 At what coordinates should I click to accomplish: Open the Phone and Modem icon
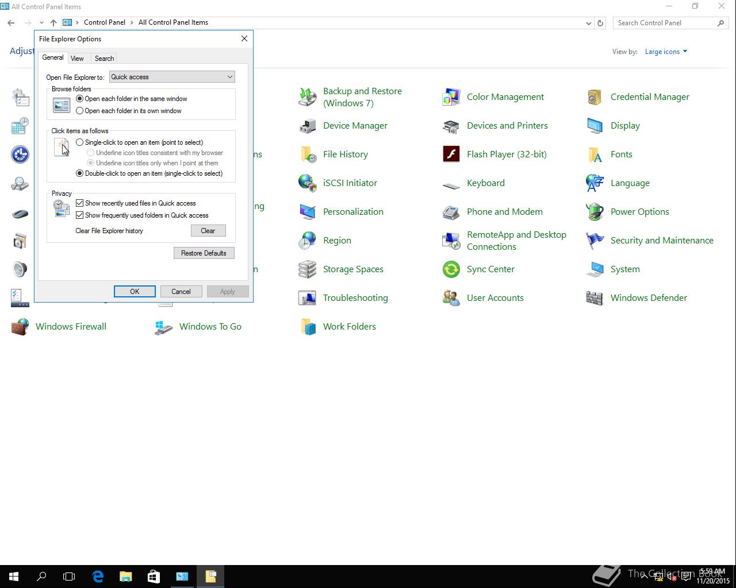[x=451, y=212]
